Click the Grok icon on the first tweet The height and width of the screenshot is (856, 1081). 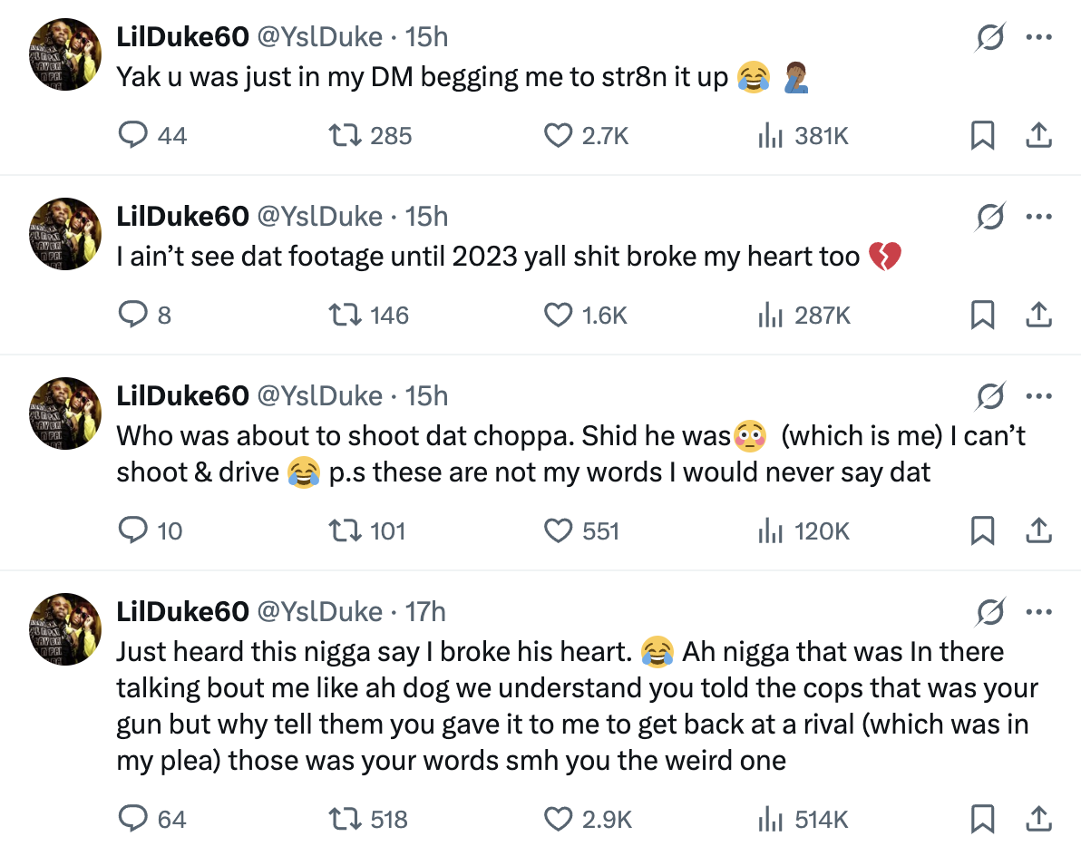click(989, 36)
